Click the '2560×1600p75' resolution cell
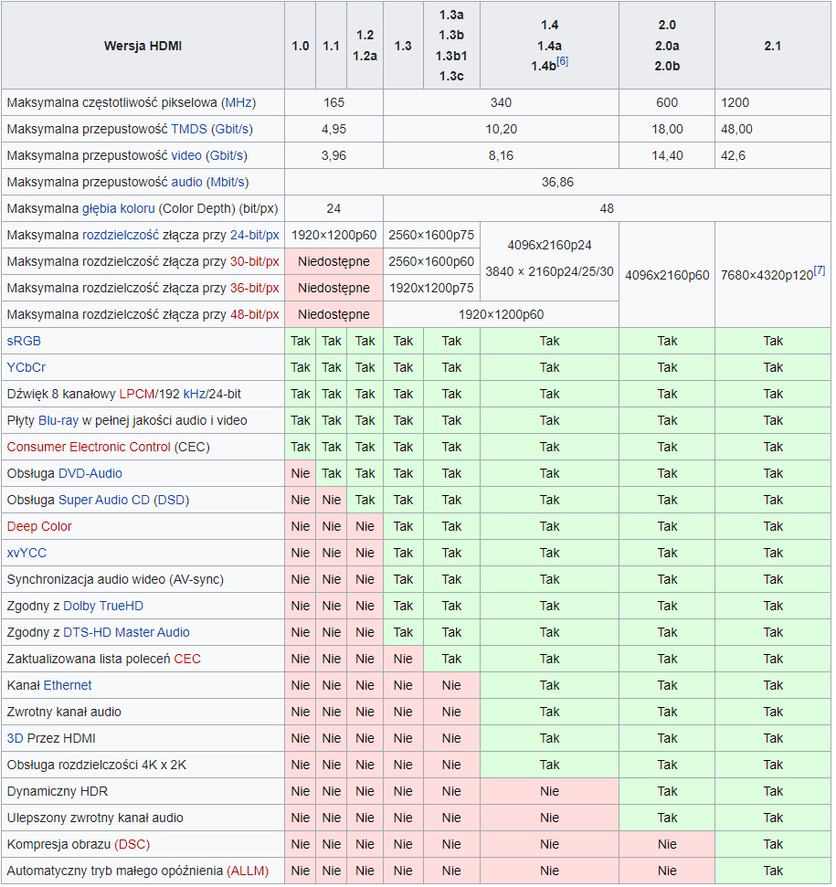The width and height of the screenshot is (836, 887). pos(431,236)
